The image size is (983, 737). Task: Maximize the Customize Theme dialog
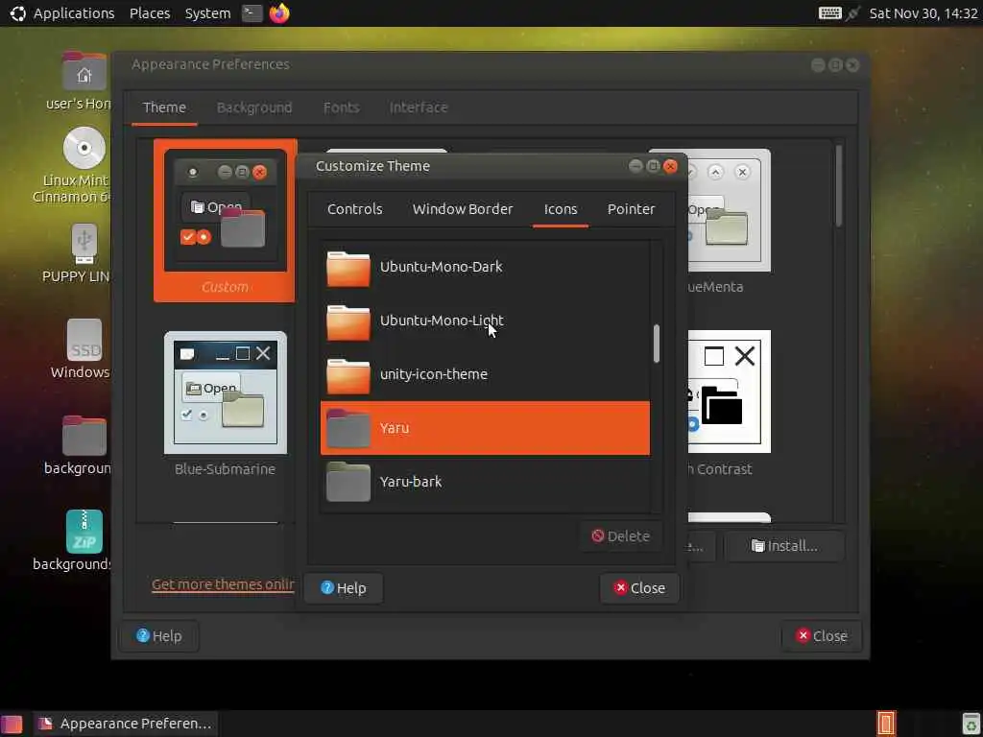653,166
